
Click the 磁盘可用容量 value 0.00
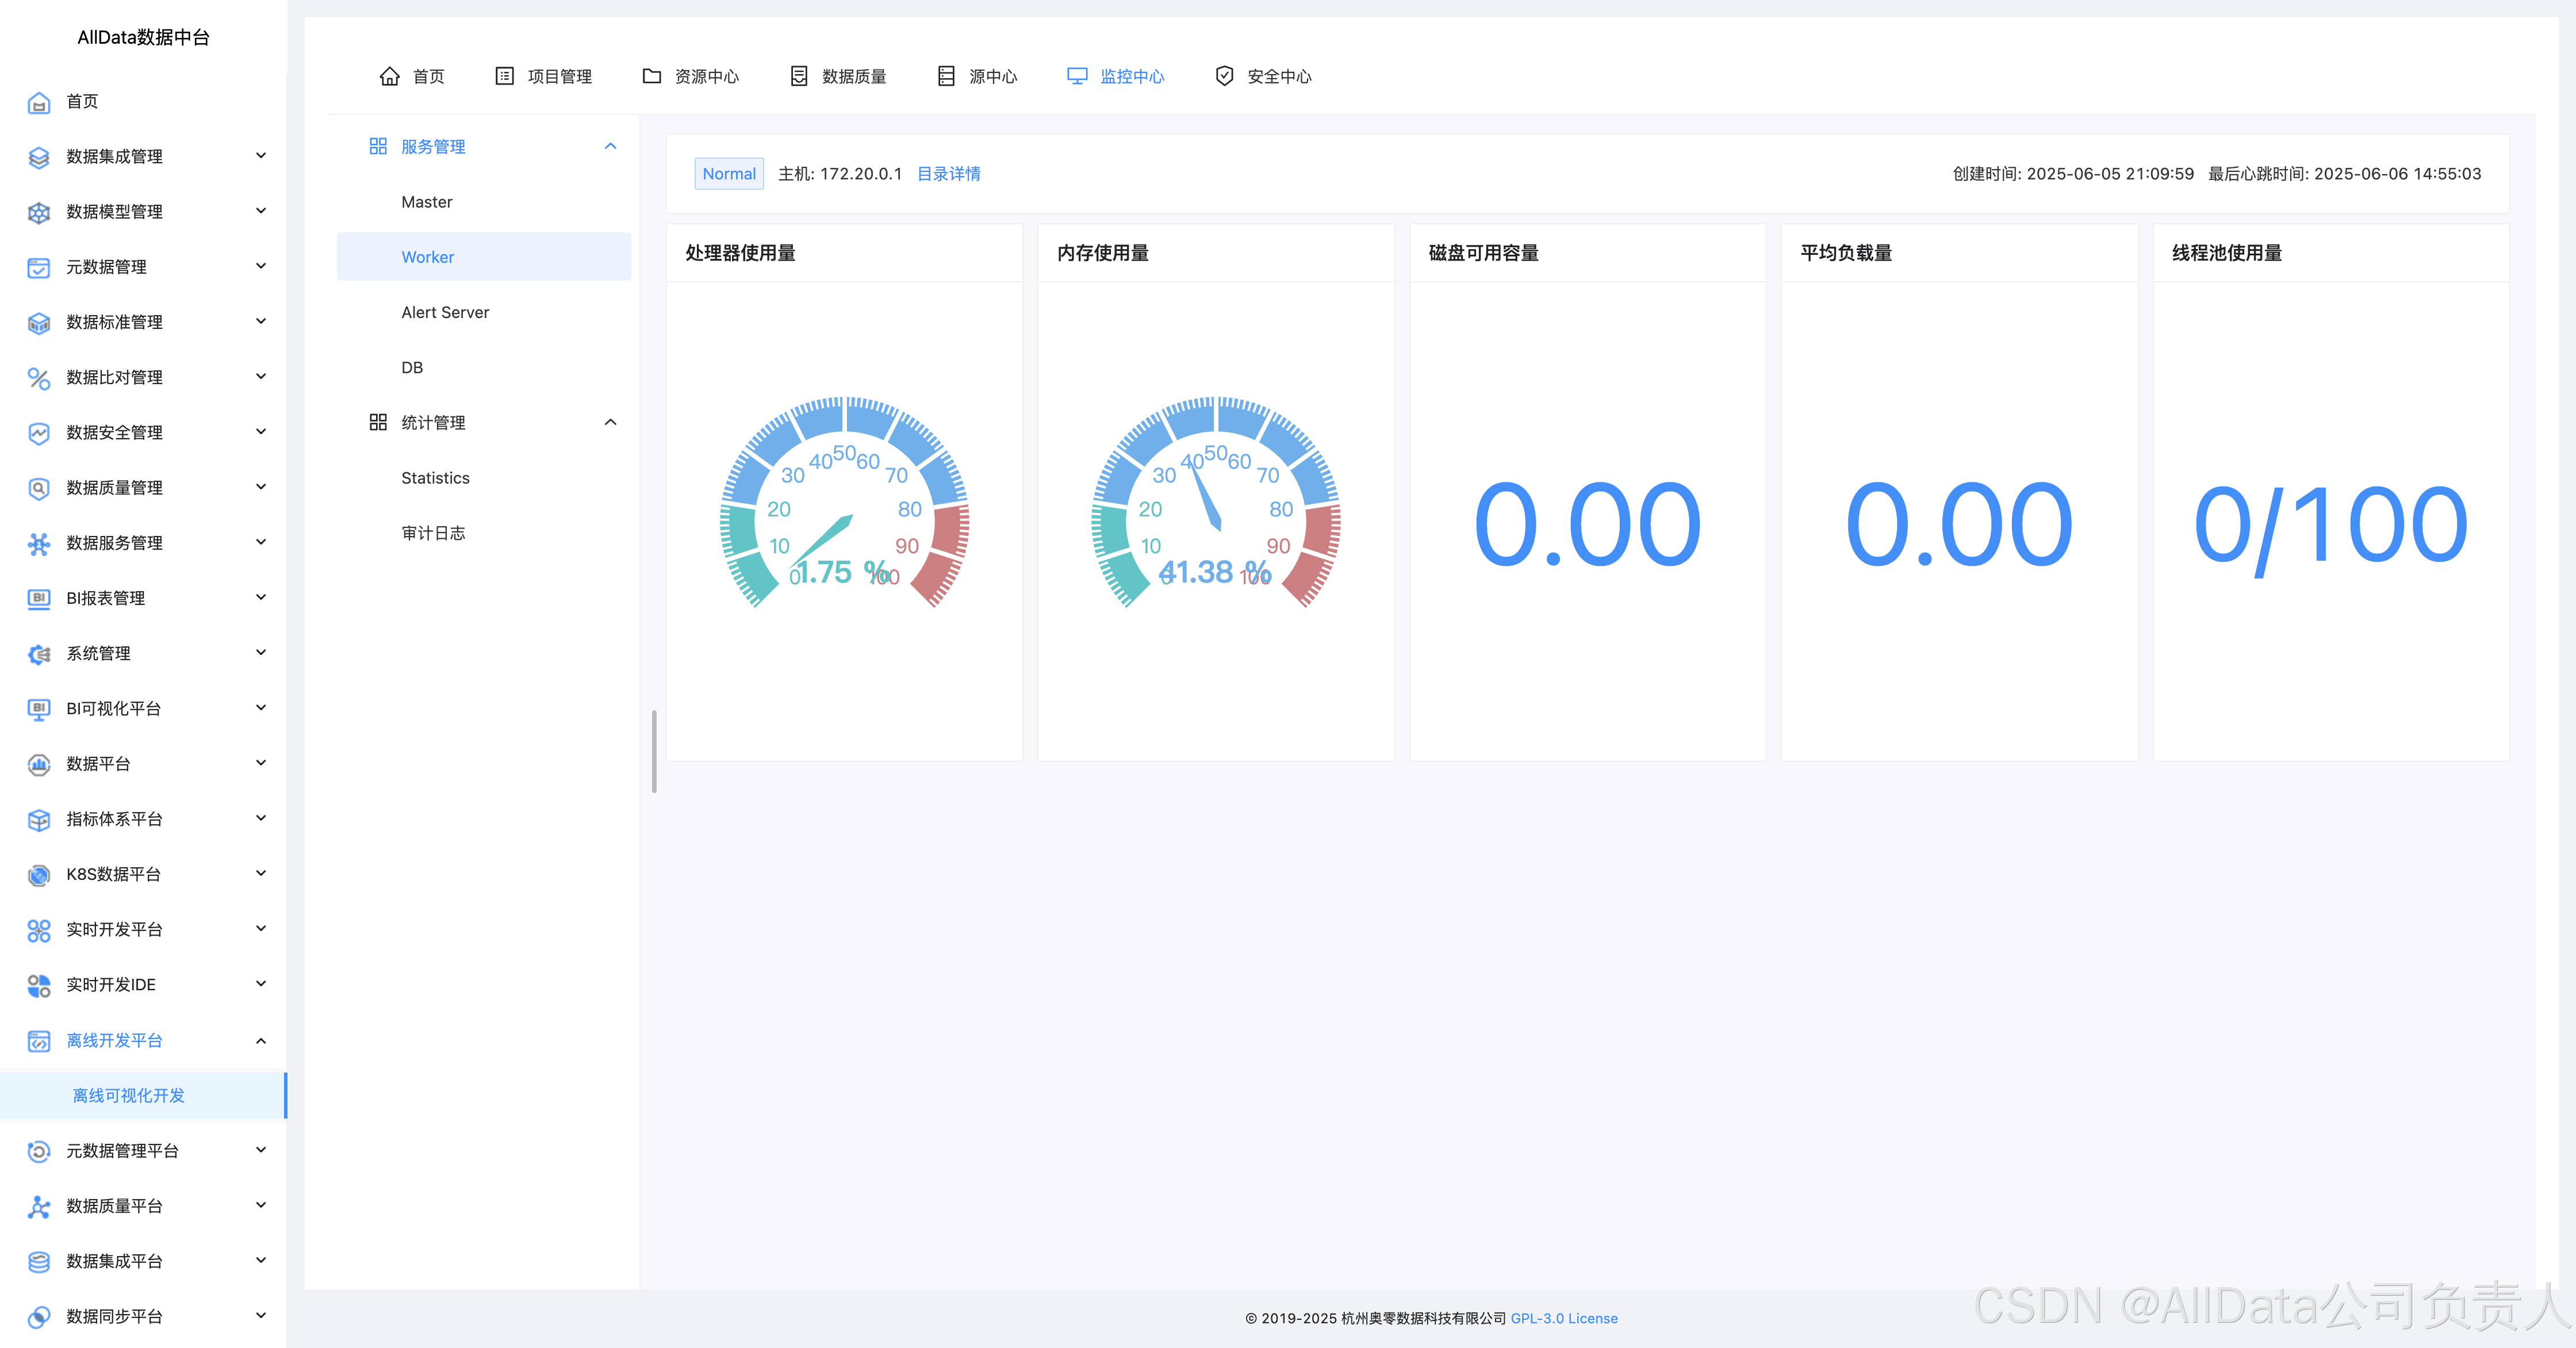[1587, 524]
